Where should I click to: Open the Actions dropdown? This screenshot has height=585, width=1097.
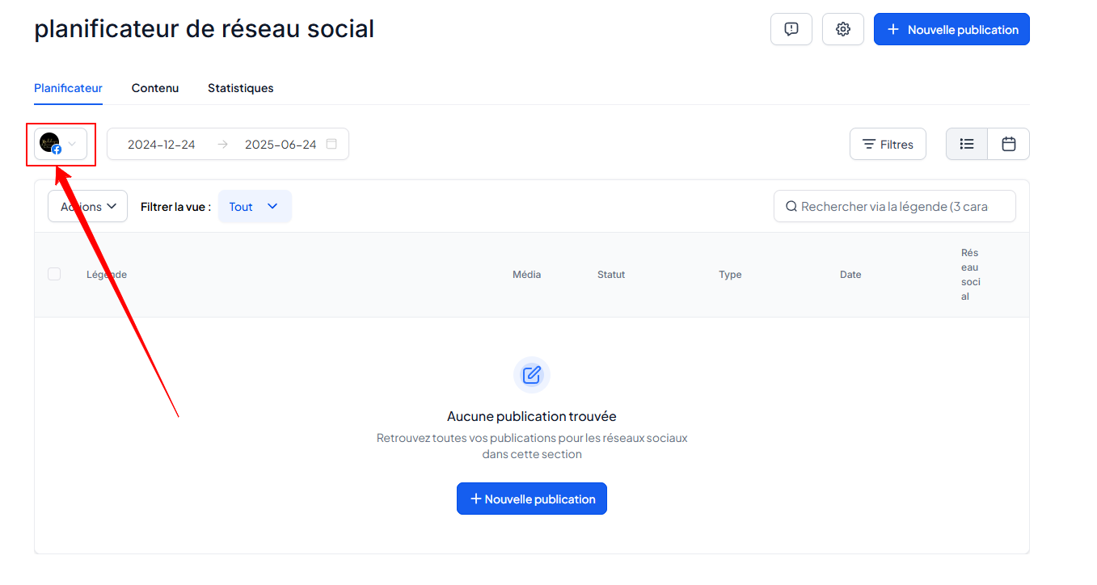click(87, 206)
